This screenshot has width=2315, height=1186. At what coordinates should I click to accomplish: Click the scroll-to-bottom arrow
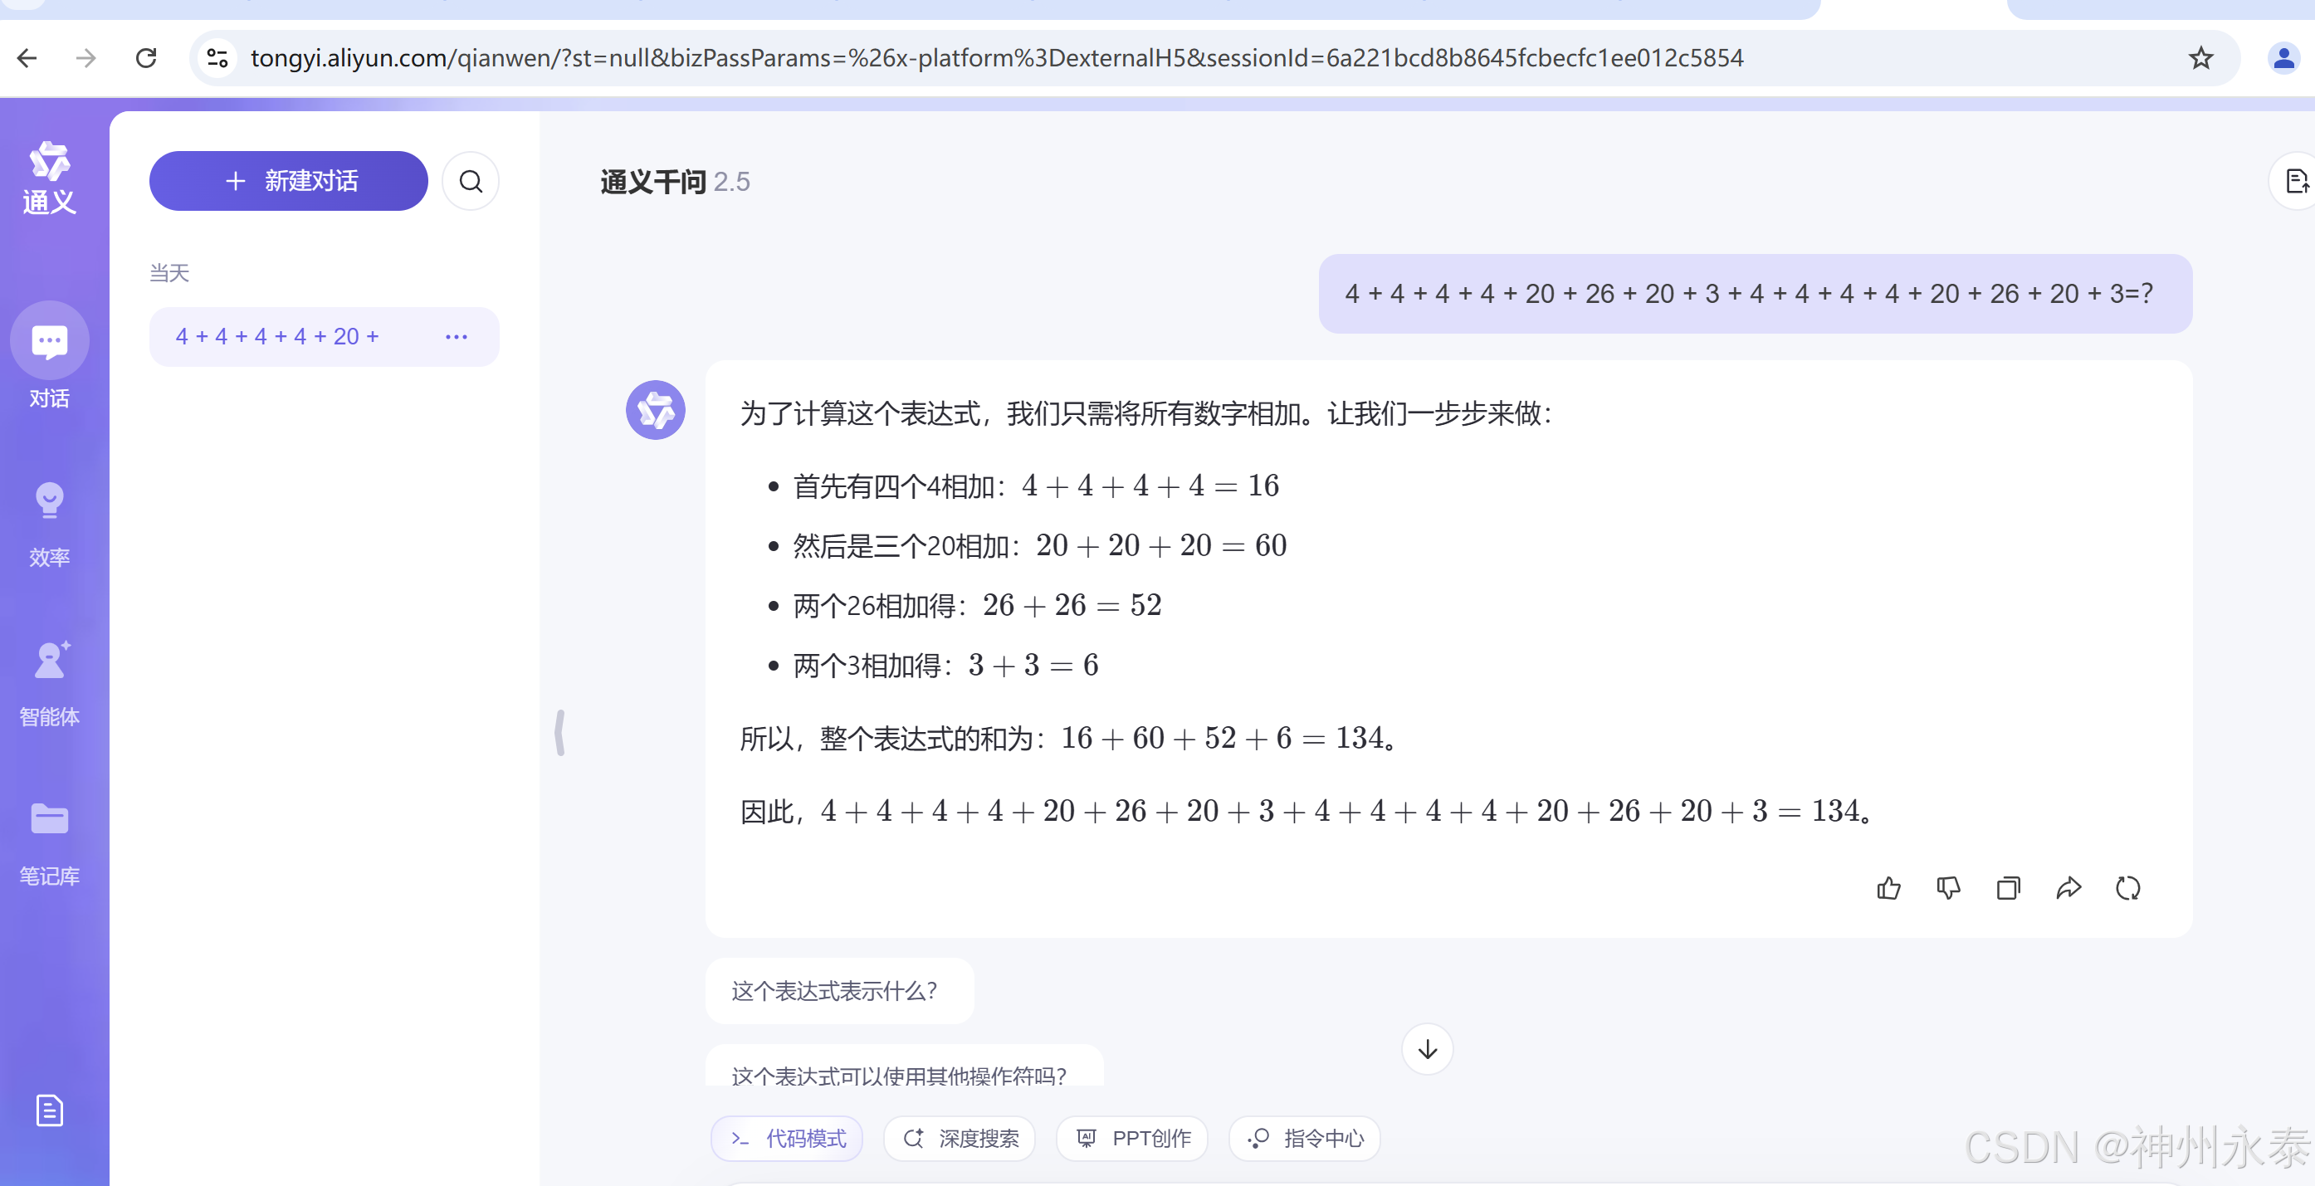(x=1426, y=1048)
